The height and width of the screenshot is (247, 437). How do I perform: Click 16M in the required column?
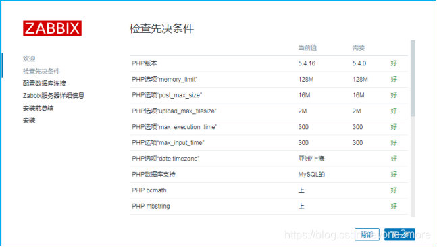pos(359,95)
